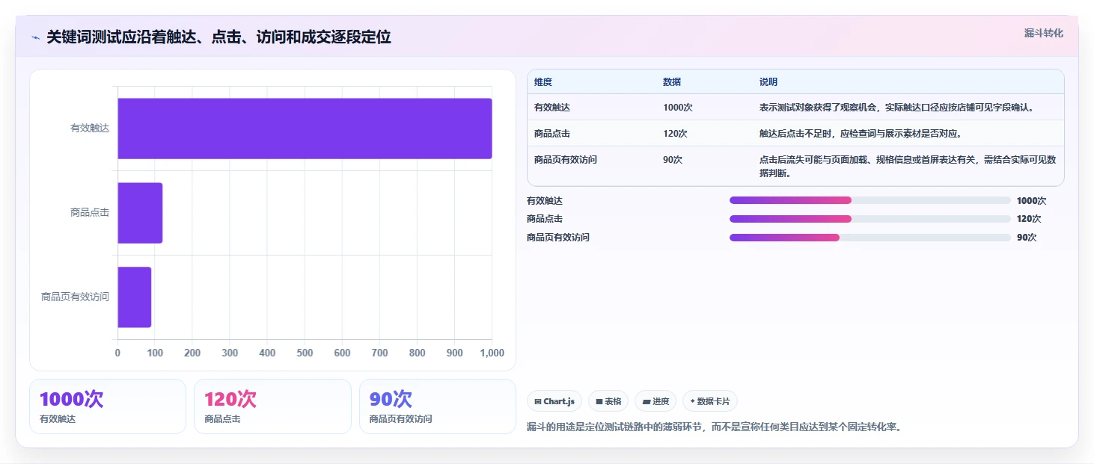
Task: Click the lightning icon beside the title
Action: [35, 37]
